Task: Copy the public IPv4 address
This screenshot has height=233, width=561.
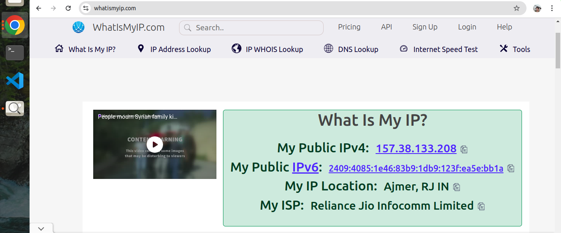Action: [464, 149]
